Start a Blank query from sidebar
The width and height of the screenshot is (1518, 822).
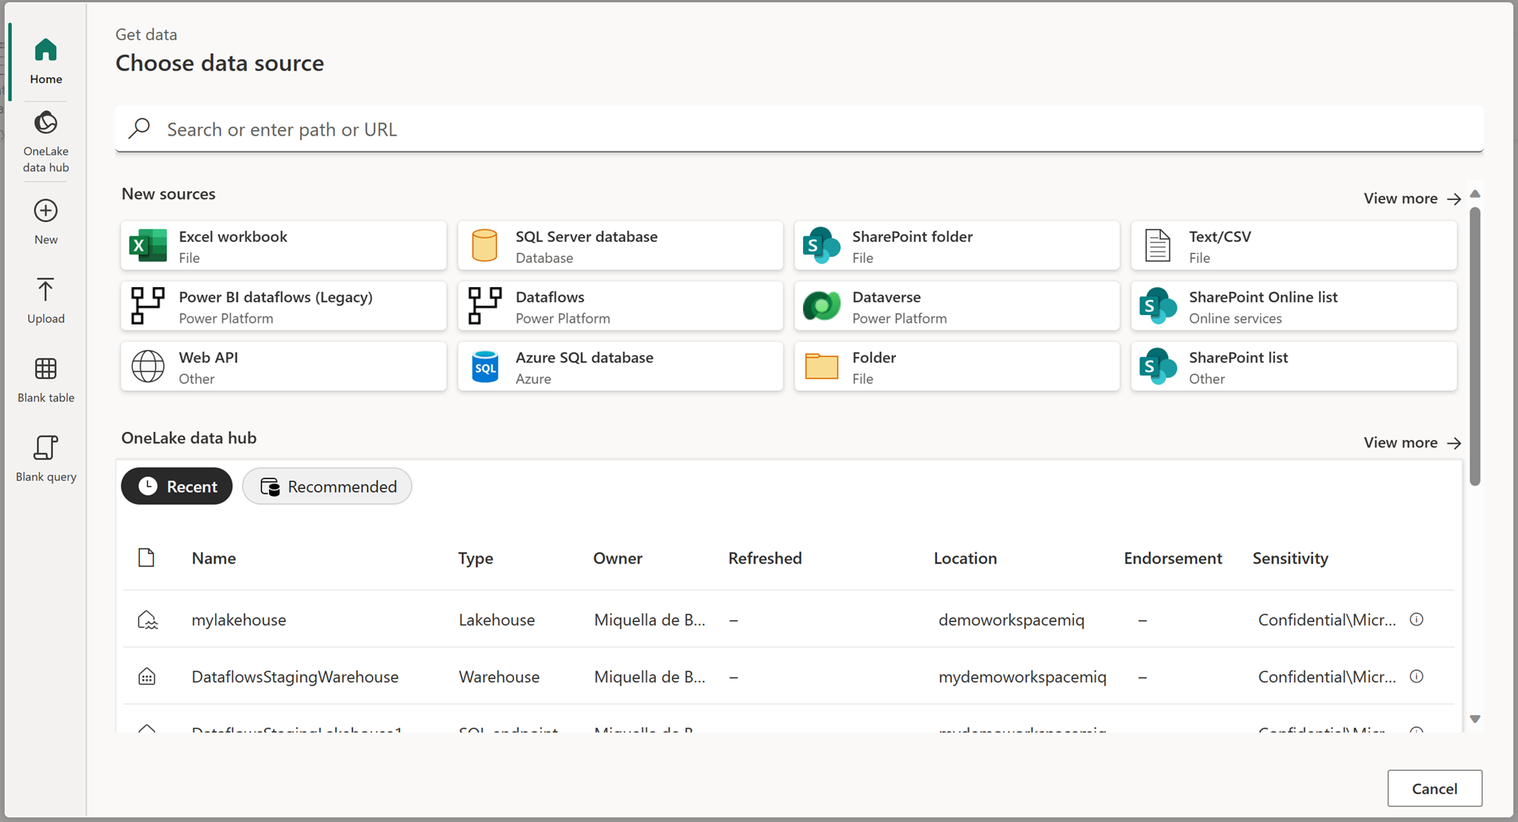tap(45, 459)
